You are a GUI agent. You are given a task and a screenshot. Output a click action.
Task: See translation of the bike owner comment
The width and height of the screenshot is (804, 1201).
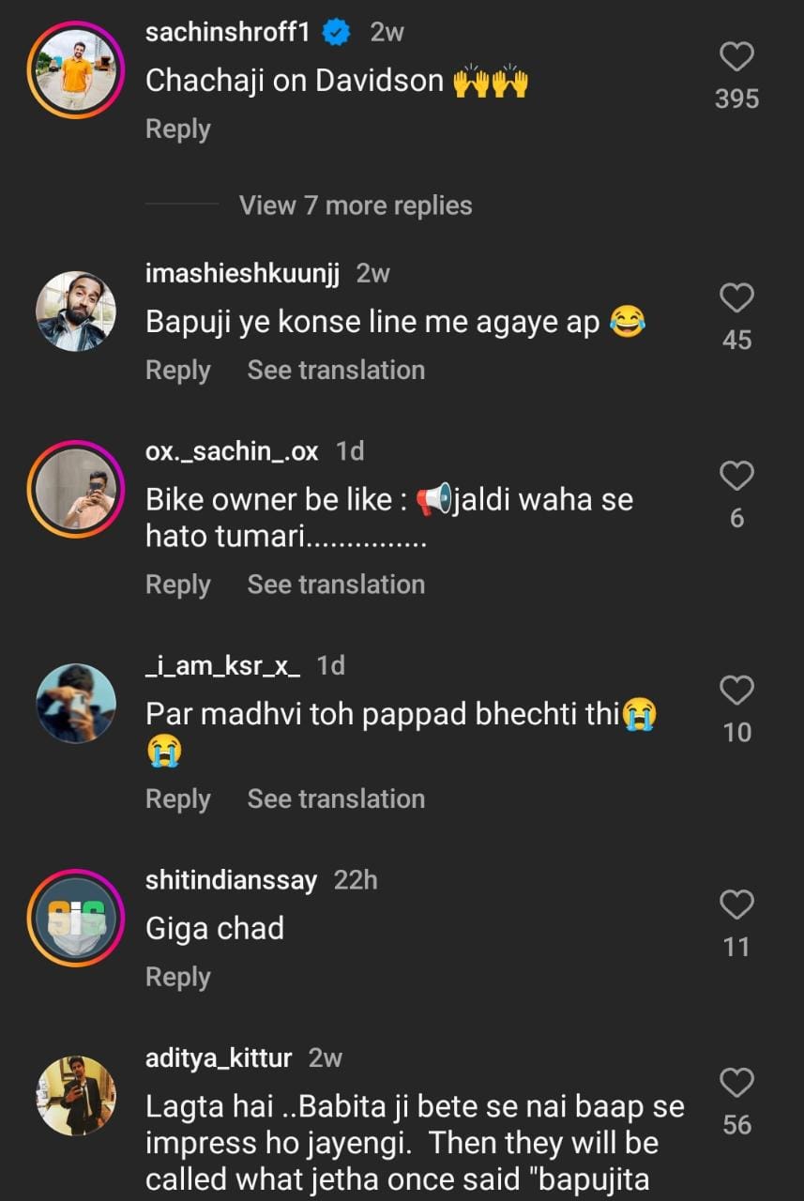click(336, 585)
